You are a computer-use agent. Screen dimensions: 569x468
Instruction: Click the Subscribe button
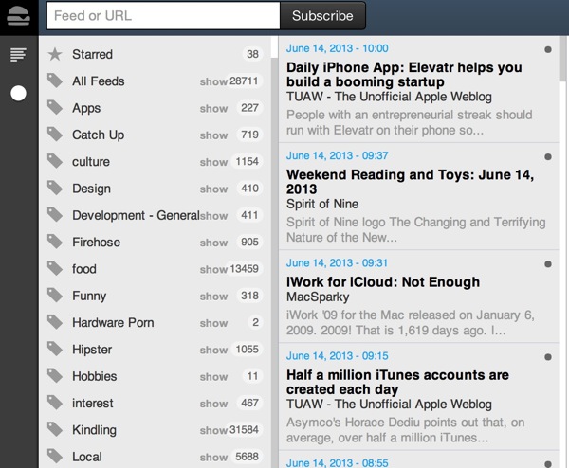click(x=322, y=15)
